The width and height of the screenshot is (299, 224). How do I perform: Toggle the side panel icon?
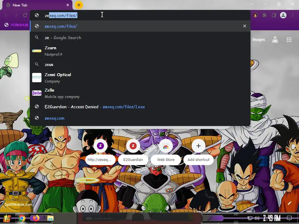(x=274, y=15)
